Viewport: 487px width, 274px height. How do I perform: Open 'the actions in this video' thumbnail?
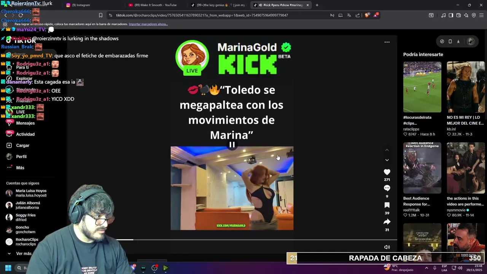(x=466, y=168)
